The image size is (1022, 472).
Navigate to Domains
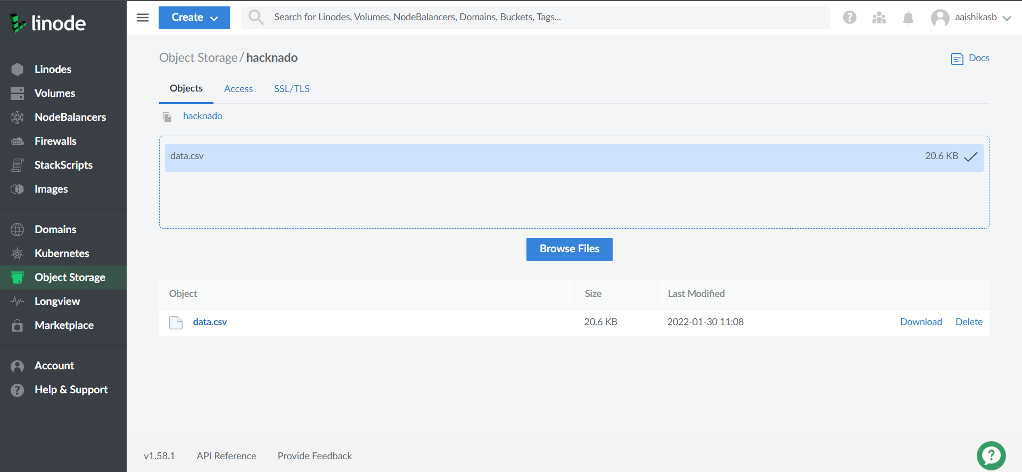55,229
